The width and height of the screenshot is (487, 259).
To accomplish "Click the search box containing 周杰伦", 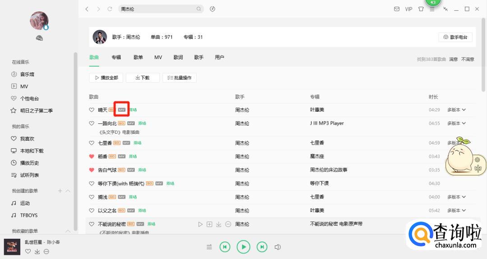I will pyautogui.click(x=161, y=9).
